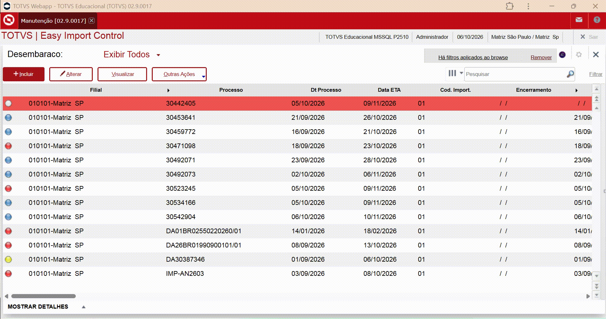Select row with process 30523245
This screenshot has width=606, height=319.
pyautogui.click(x=297, y=188)
